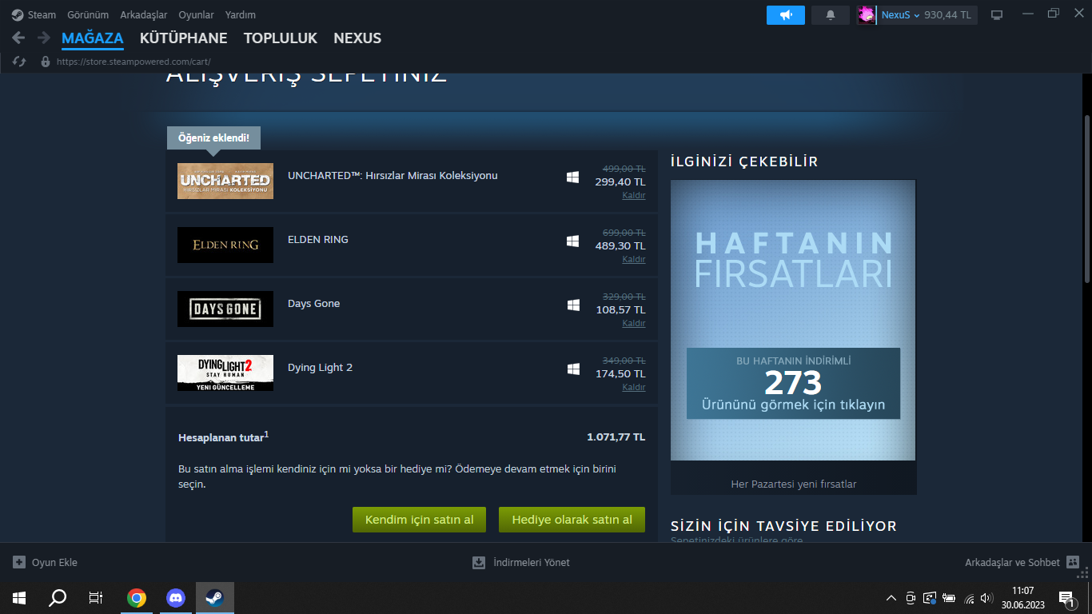Click the Windows platform icon in Days Gone row
Screen dimensions: 1092x614
tap(573, 305)
